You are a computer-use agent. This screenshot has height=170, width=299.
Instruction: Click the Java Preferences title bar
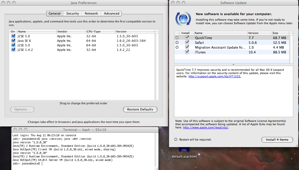[84, 3]
